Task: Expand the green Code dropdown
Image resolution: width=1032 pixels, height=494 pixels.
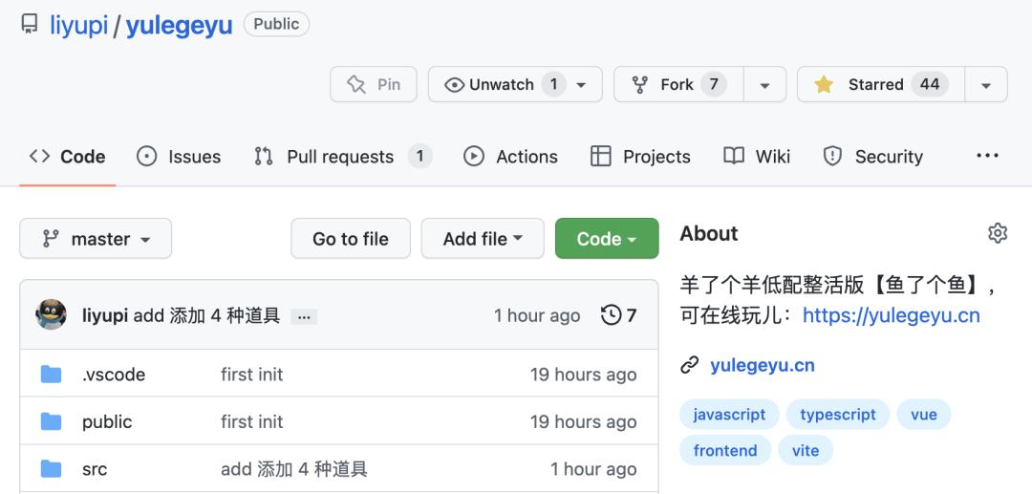Action: [606, 239]
